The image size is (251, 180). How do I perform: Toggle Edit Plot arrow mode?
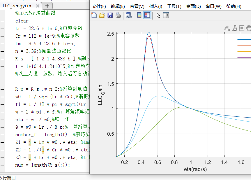[158, 15]
